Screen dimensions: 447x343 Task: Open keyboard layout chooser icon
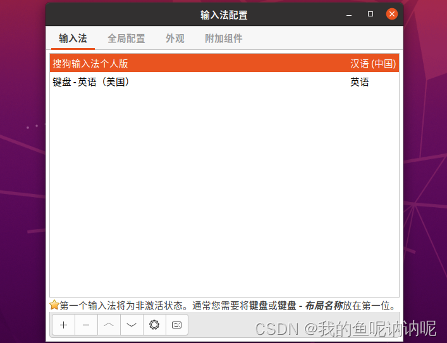point(177,325)
